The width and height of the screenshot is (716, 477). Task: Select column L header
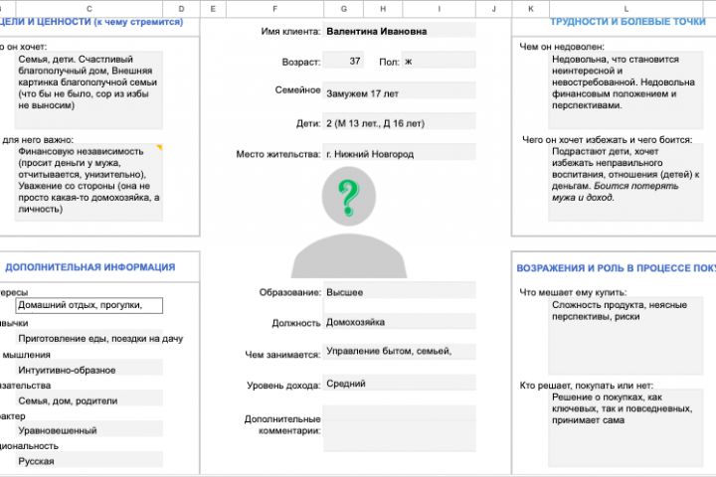coord(626,9)
